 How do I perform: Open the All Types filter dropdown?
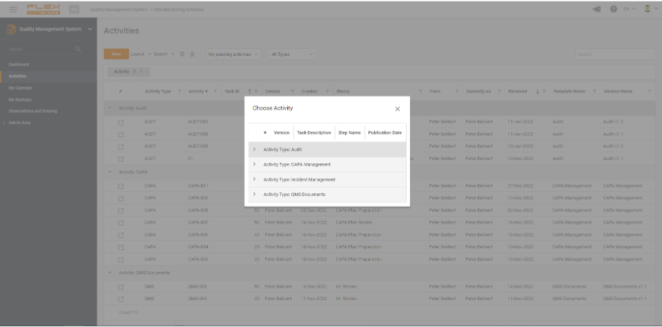click(x=291, y=54)
